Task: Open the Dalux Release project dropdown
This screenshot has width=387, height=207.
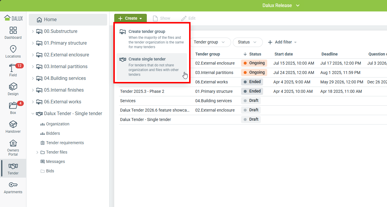Action: coord(281,6)
